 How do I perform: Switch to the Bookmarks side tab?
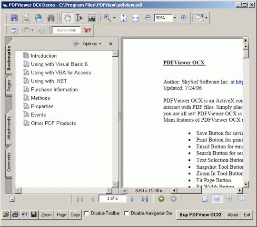[9, 58]
